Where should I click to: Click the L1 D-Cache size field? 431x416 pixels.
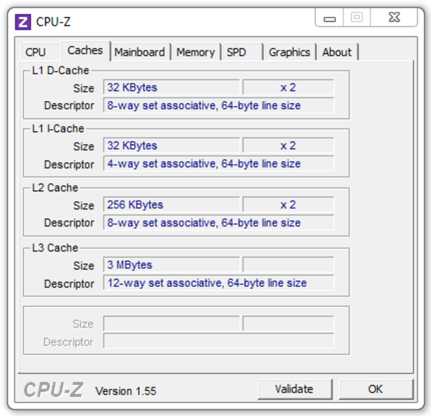(x=171, y=87)
